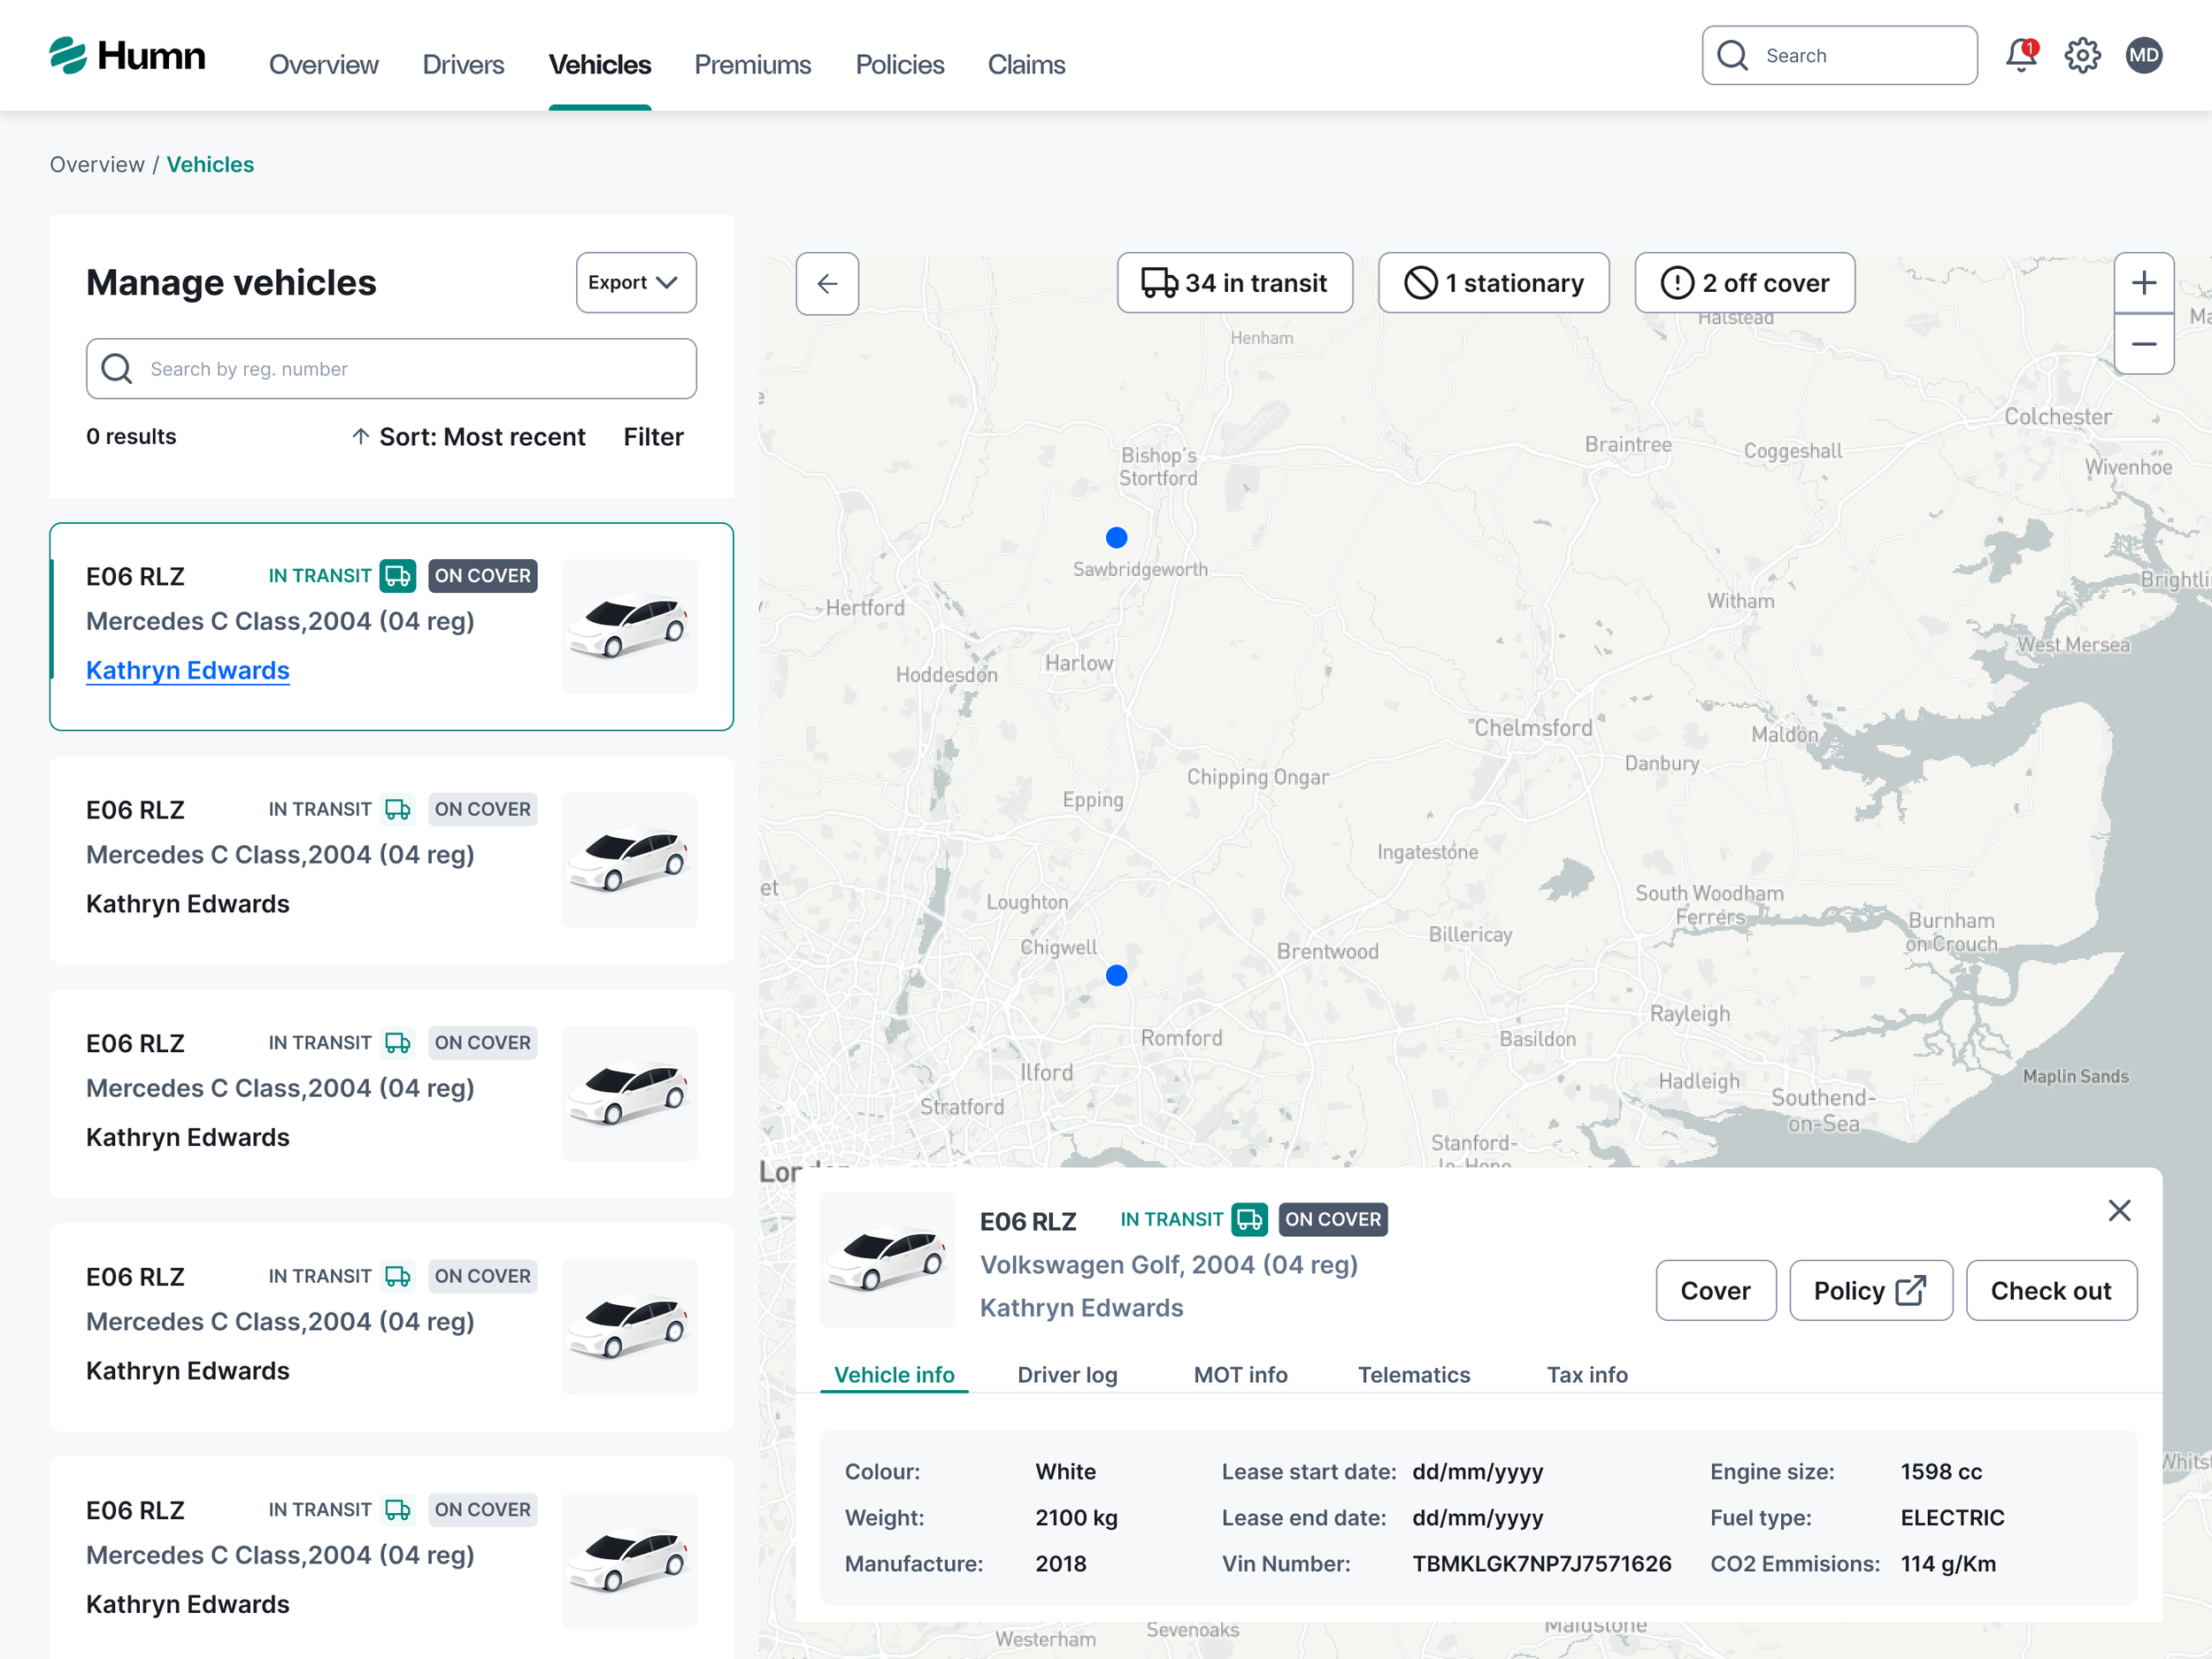Viewport: 2212px width, 1659px height.
Task: Open the Kathryn Edwards driver link
Action: click(188, 670)
